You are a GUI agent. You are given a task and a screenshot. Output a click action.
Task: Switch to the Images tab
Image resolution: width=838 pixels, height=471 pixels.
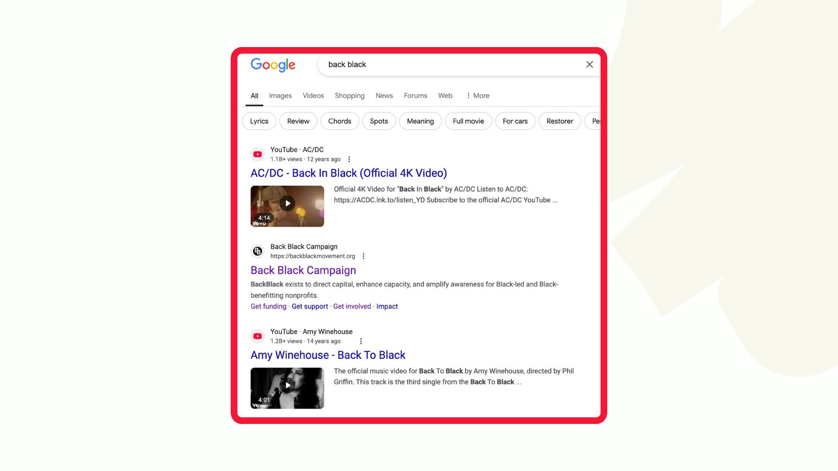280,96
